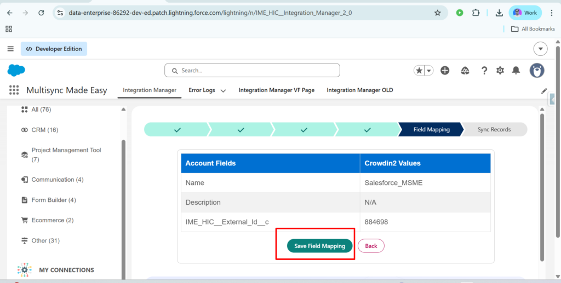
Task: Click the N/A value cell
Action: (x=425, y=202)
